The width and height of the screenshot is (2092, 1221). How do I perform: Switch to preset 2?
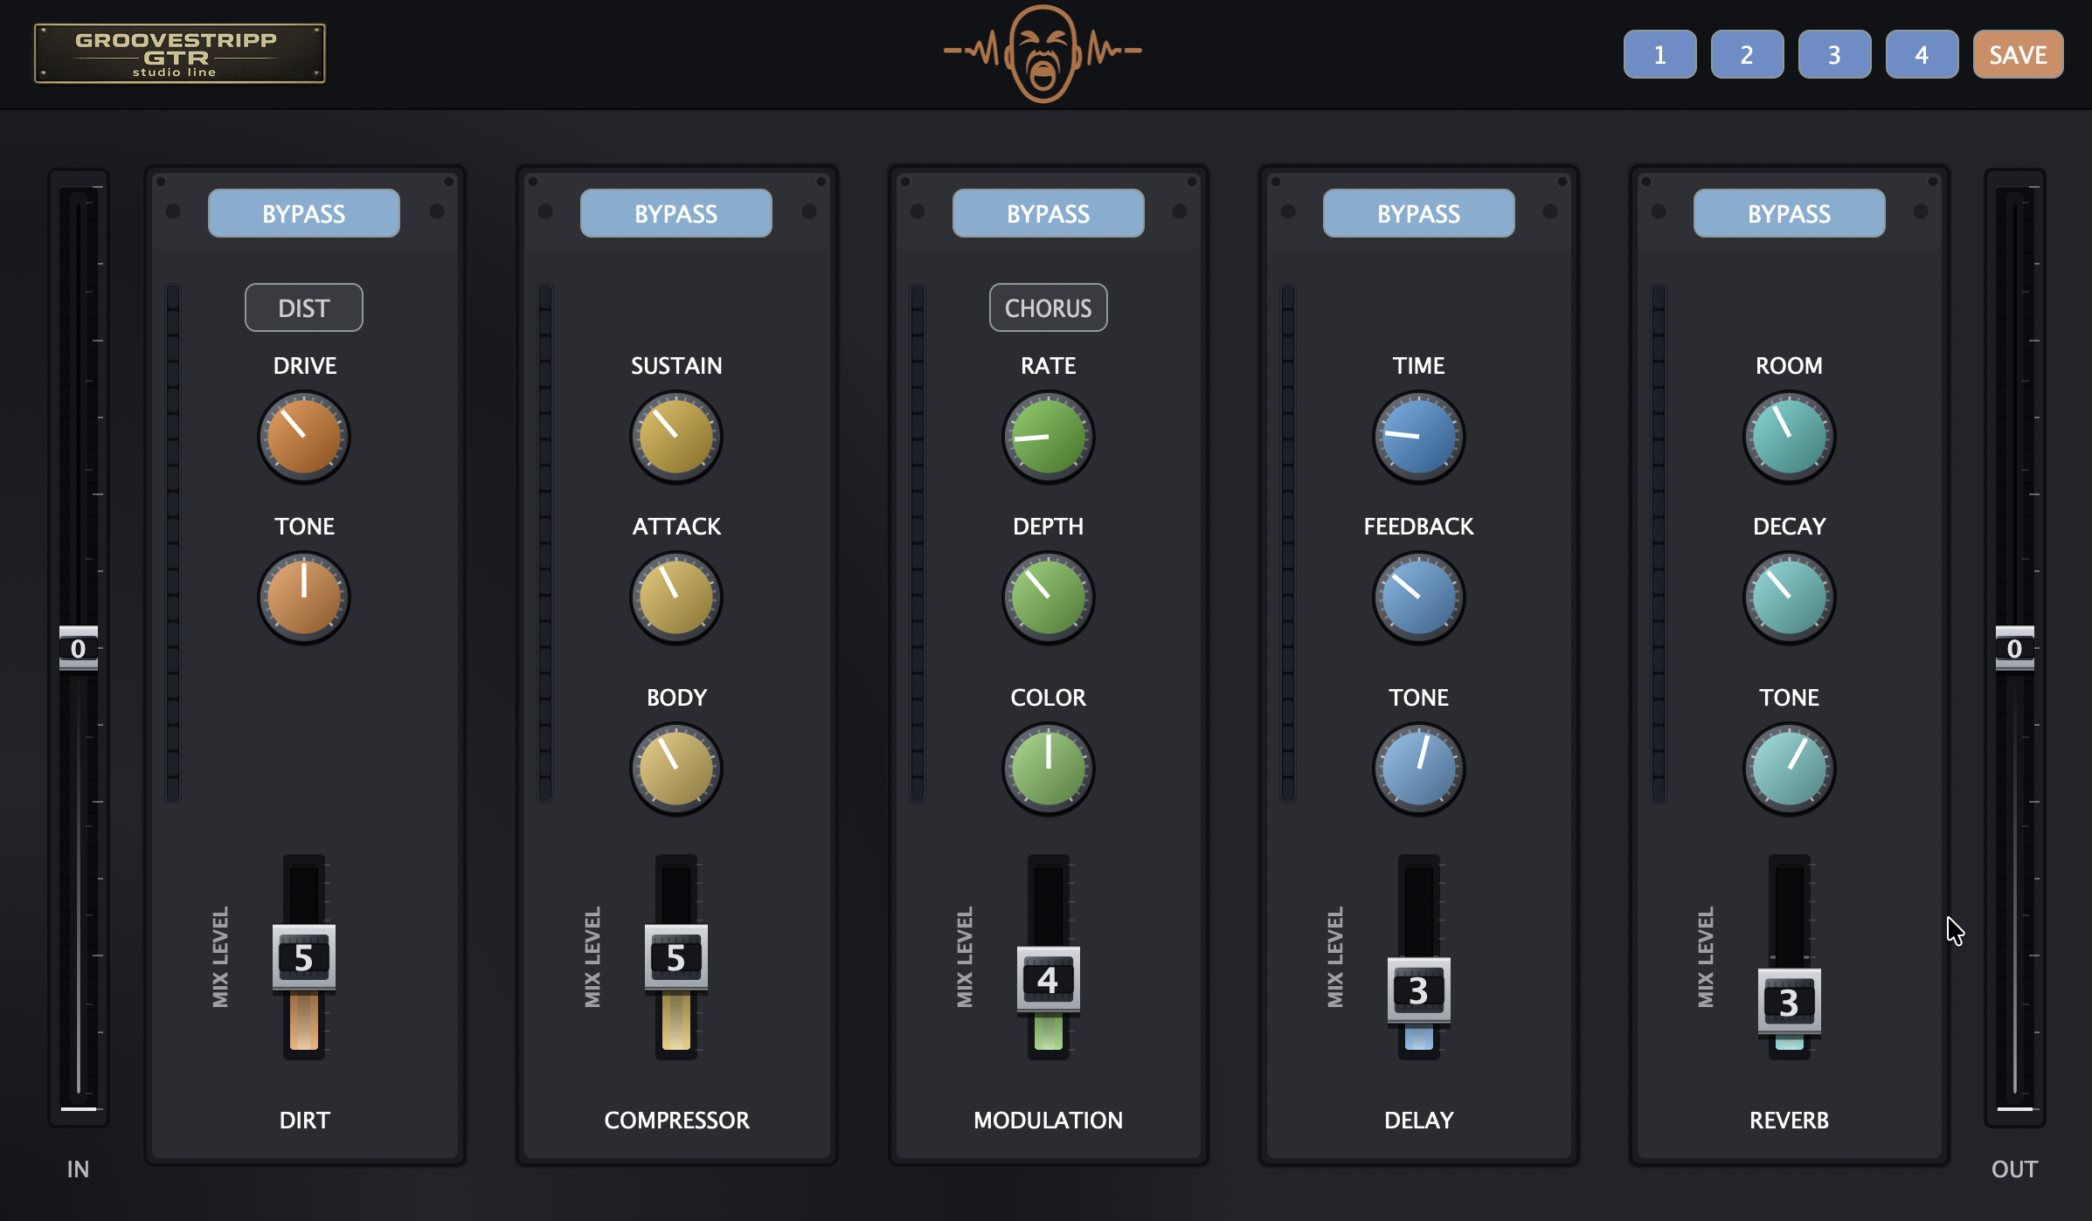[1747, 53]
